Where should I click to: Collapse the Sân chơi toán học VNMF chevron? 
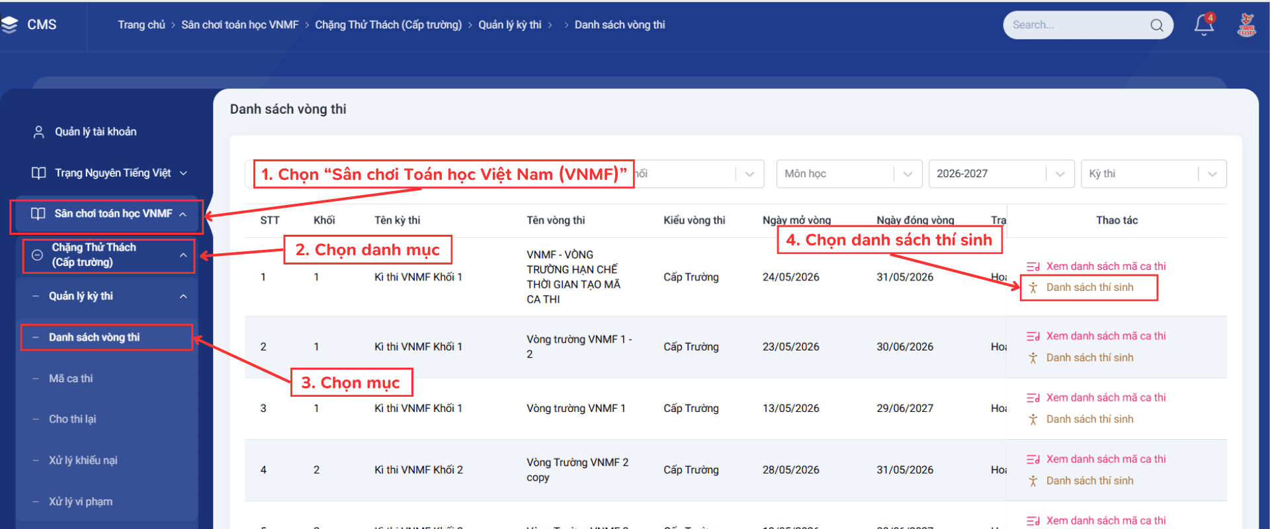coord(183,214)
